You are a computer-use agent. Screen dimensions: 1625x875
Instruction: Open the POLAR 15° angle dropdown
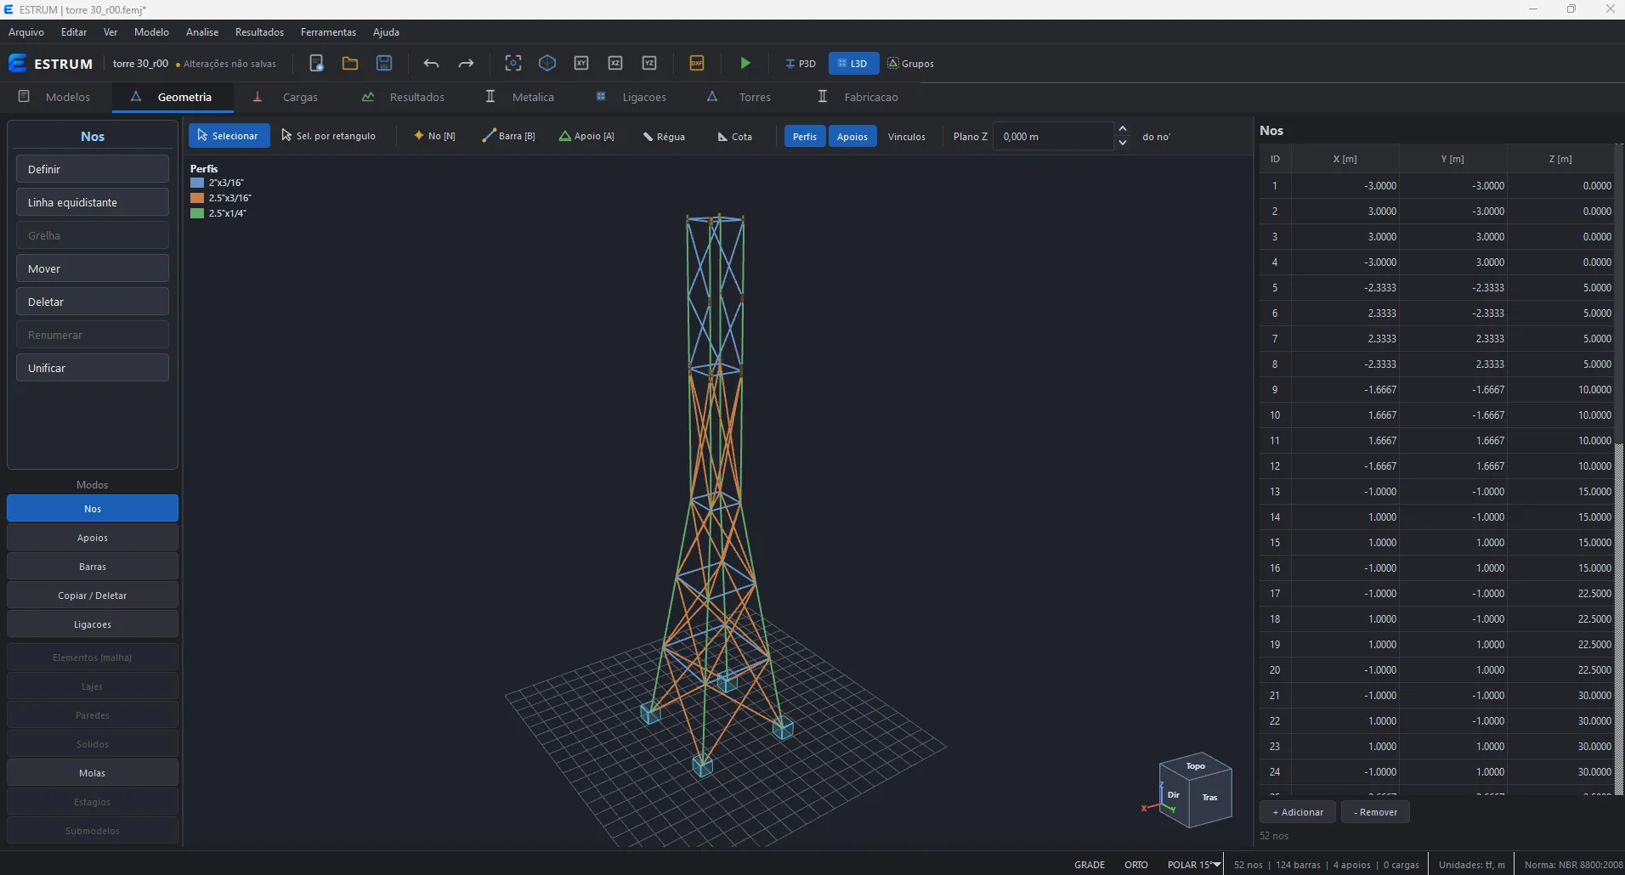coord(1194,865)
